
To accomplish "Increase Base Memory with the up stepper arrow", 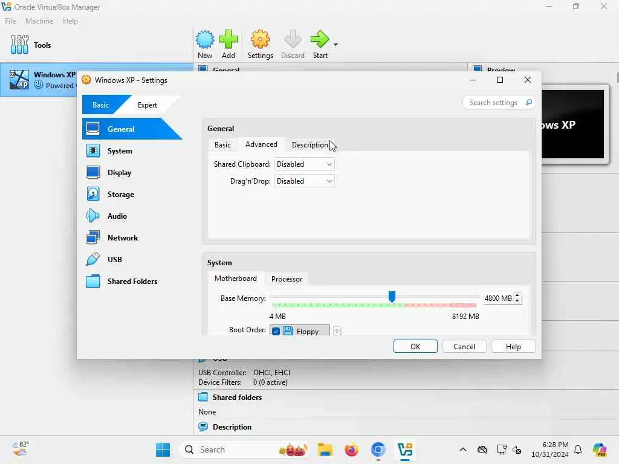I will point(517,295).
